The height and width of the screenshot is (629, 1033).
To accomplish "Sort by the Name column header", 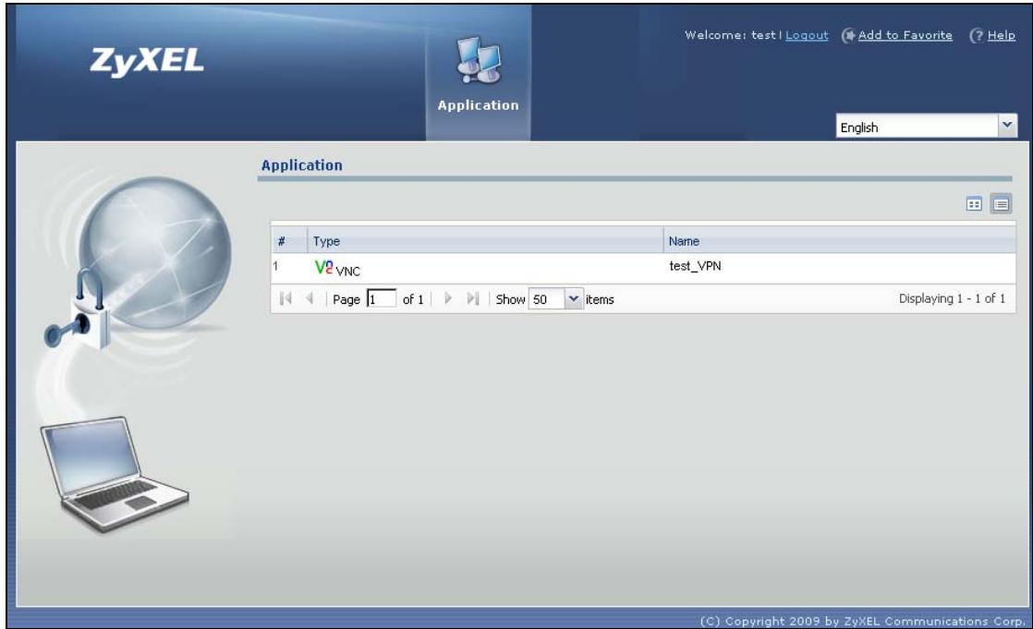I will tap(839, 241).
